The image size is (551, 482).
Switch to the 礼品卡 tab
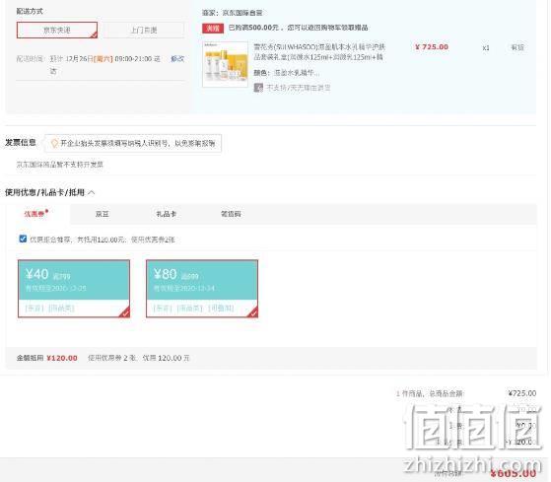click(x=166, y=214)
